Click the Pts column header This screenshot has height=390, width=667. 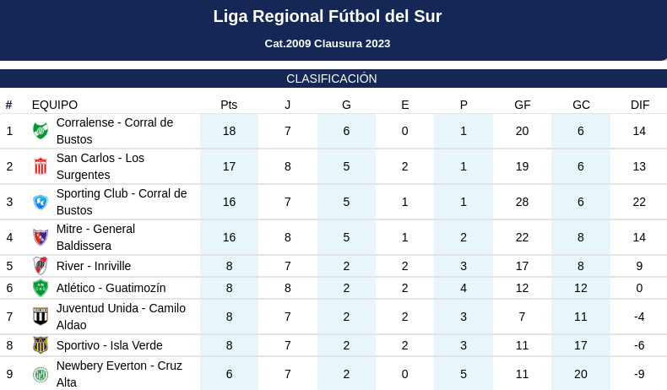tap(229, 105)
